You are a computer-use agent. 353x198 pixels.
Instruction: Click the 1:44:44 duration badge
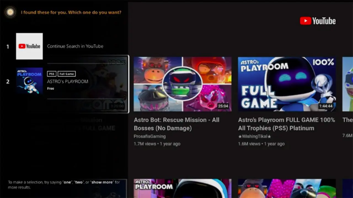[326, 106]
